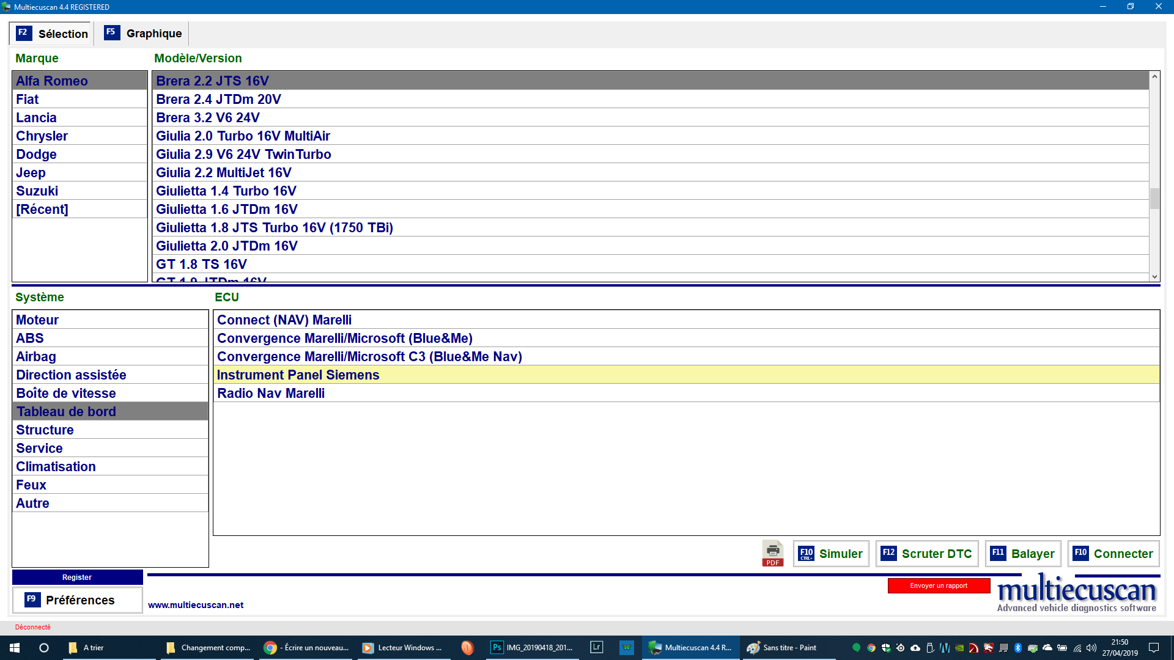Open Lightroom icon in taskbar

pos(596,647)
